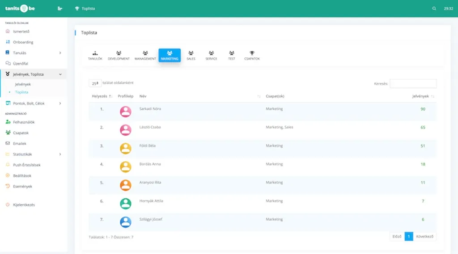Go to next page with Következő
The image size is (458, 254).
click(x=424, y=237)
